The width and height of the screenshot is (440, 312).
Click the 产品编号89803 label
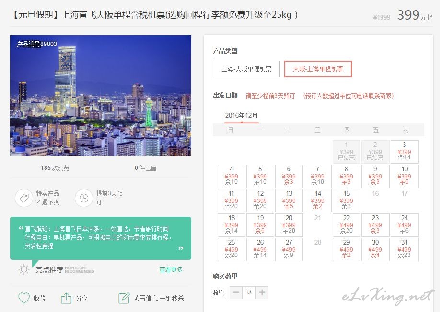[37, 44]
